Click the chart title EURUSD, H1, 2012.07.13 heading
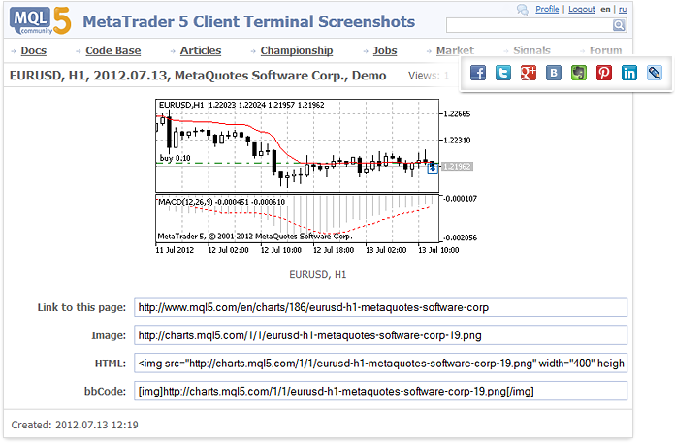This screenshot has width=675, height=443. [x=198, y=76]
